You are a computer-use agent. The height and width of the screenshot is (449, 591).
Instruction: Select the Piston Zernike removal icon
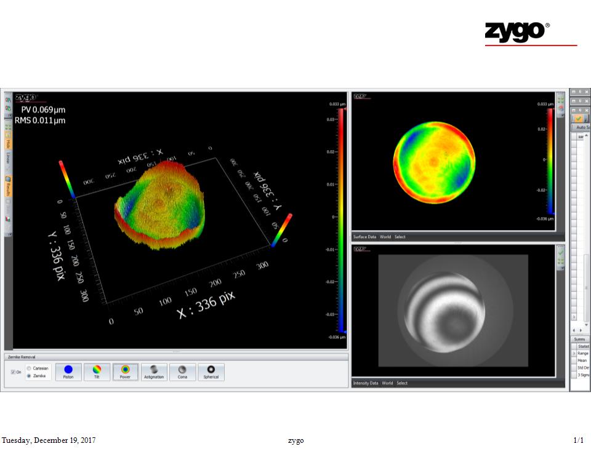tap(68, 372)
